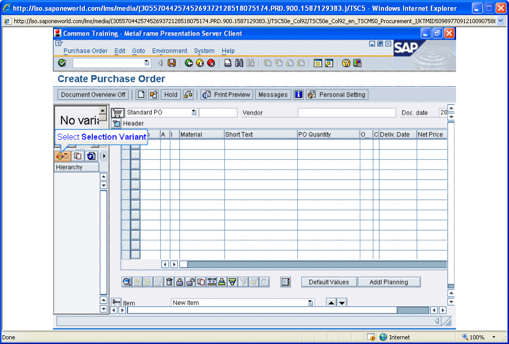Click the item details magnifier icon

click(x=127, y=282)
